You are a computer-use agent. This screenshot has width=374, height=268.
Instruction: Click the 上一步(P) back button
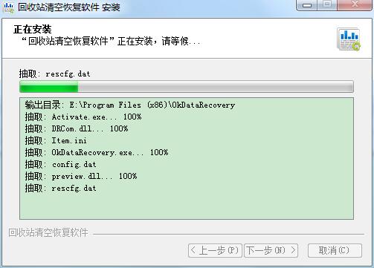click(x=215, y=250)
